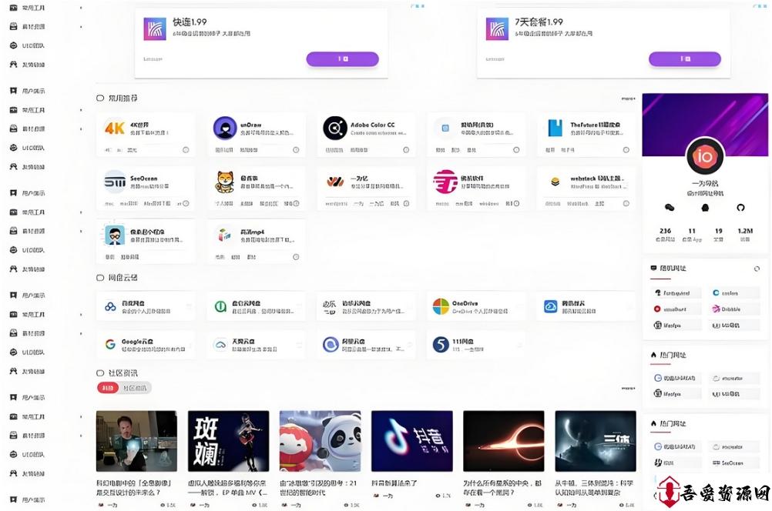Open the 抖音 article thumbnail

412,441
